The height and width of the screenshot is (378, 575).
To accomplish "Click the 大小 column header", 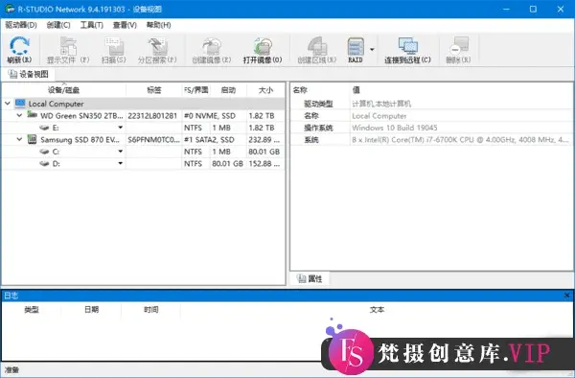I will click(265, 90).
